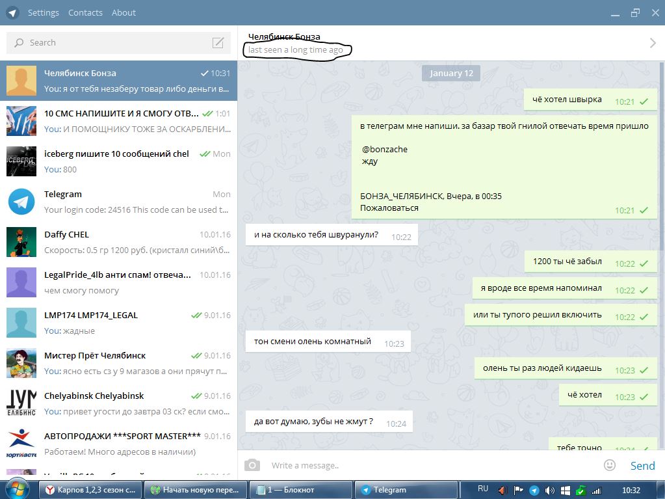Click the Send button
Image resolution: width=665 pixels, height=499 pixels.
click(642, 465)
